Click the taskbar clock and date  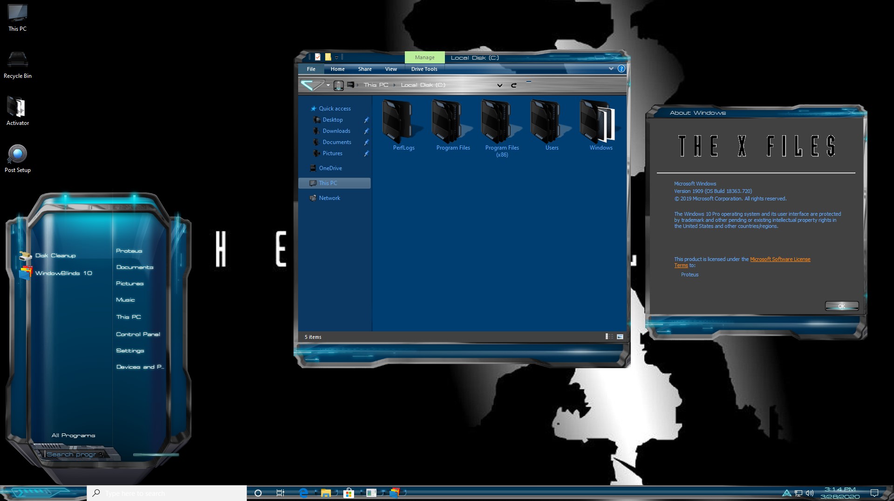[x=840, y=493]
